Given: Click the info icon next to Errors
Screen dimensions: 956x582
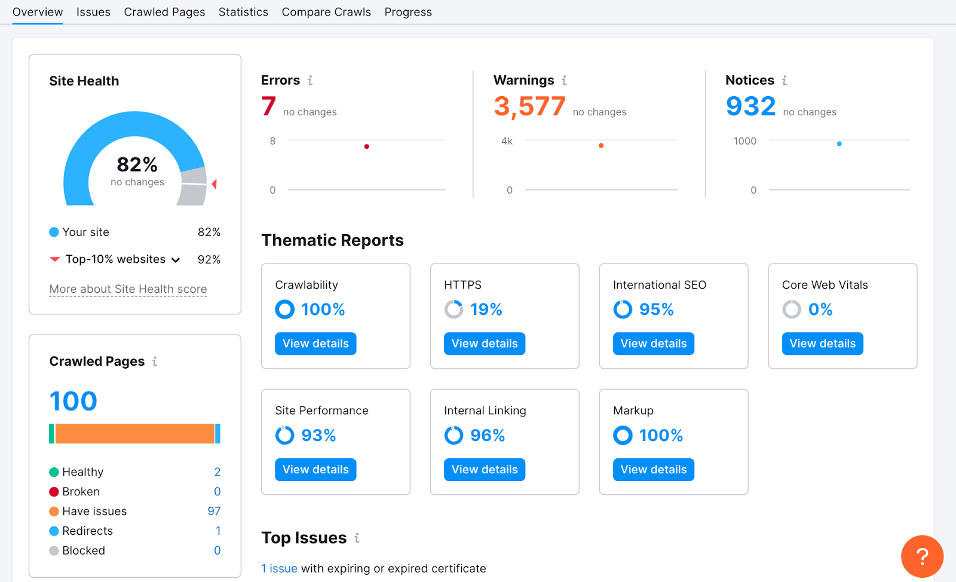Looking at the screenshot, I should (x=310, y=80).
